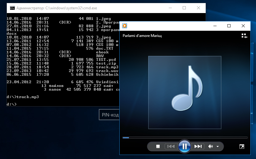Click the PIN-код field behind windows
Screen dimensions: 256x159
[109, 115]
